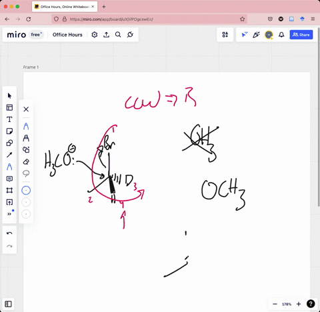The height and width of the screenshot is (312, 320).
Task: Reload the browser page
Action: [x=29, y=19]
